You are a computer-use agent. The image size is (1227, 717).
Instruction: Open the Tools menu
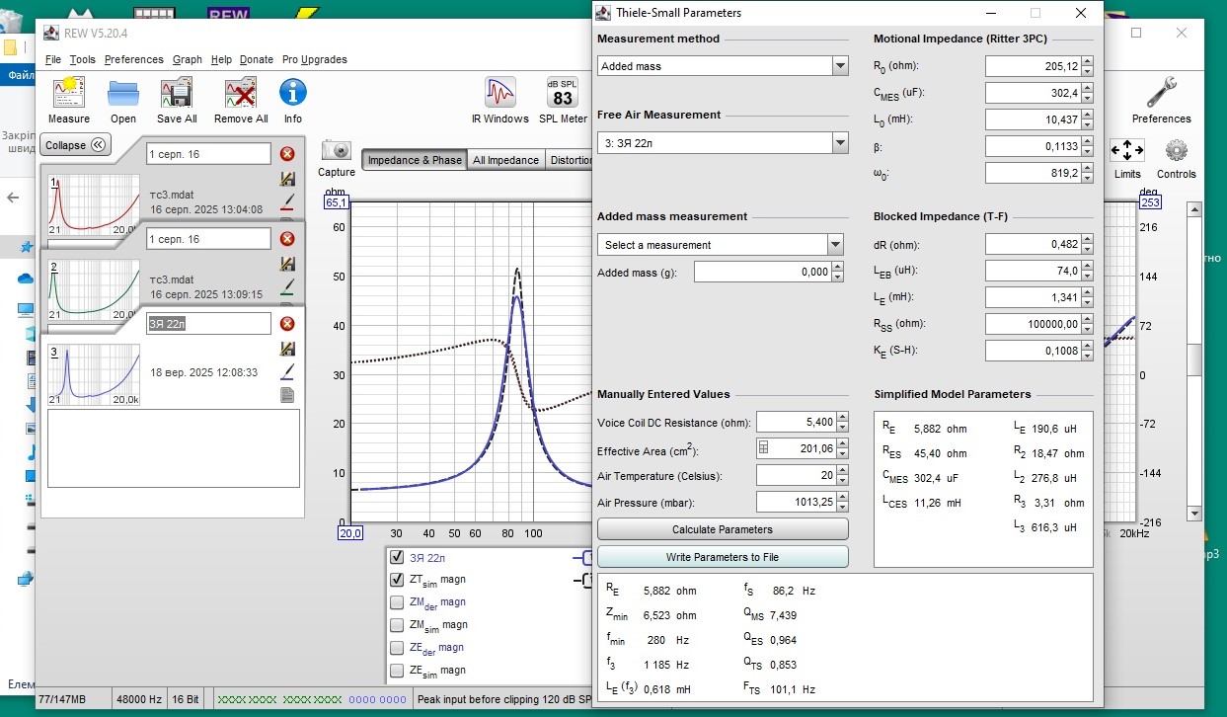(83, 59)
